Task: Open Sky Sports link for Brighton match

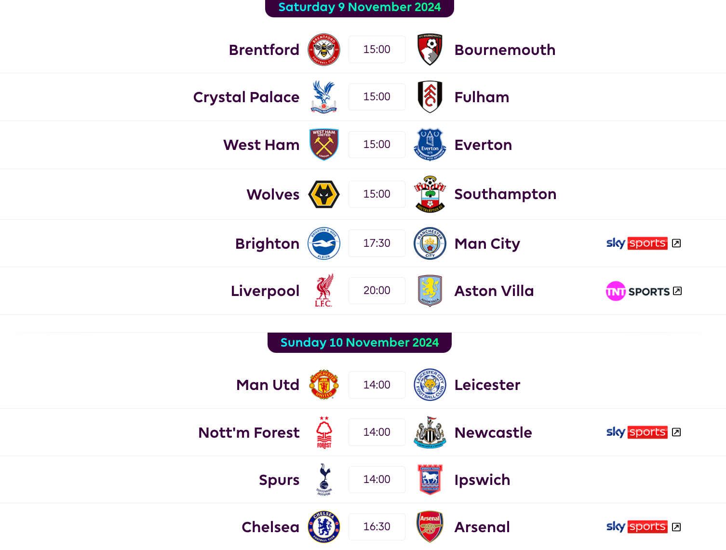Action: (643, 243)
